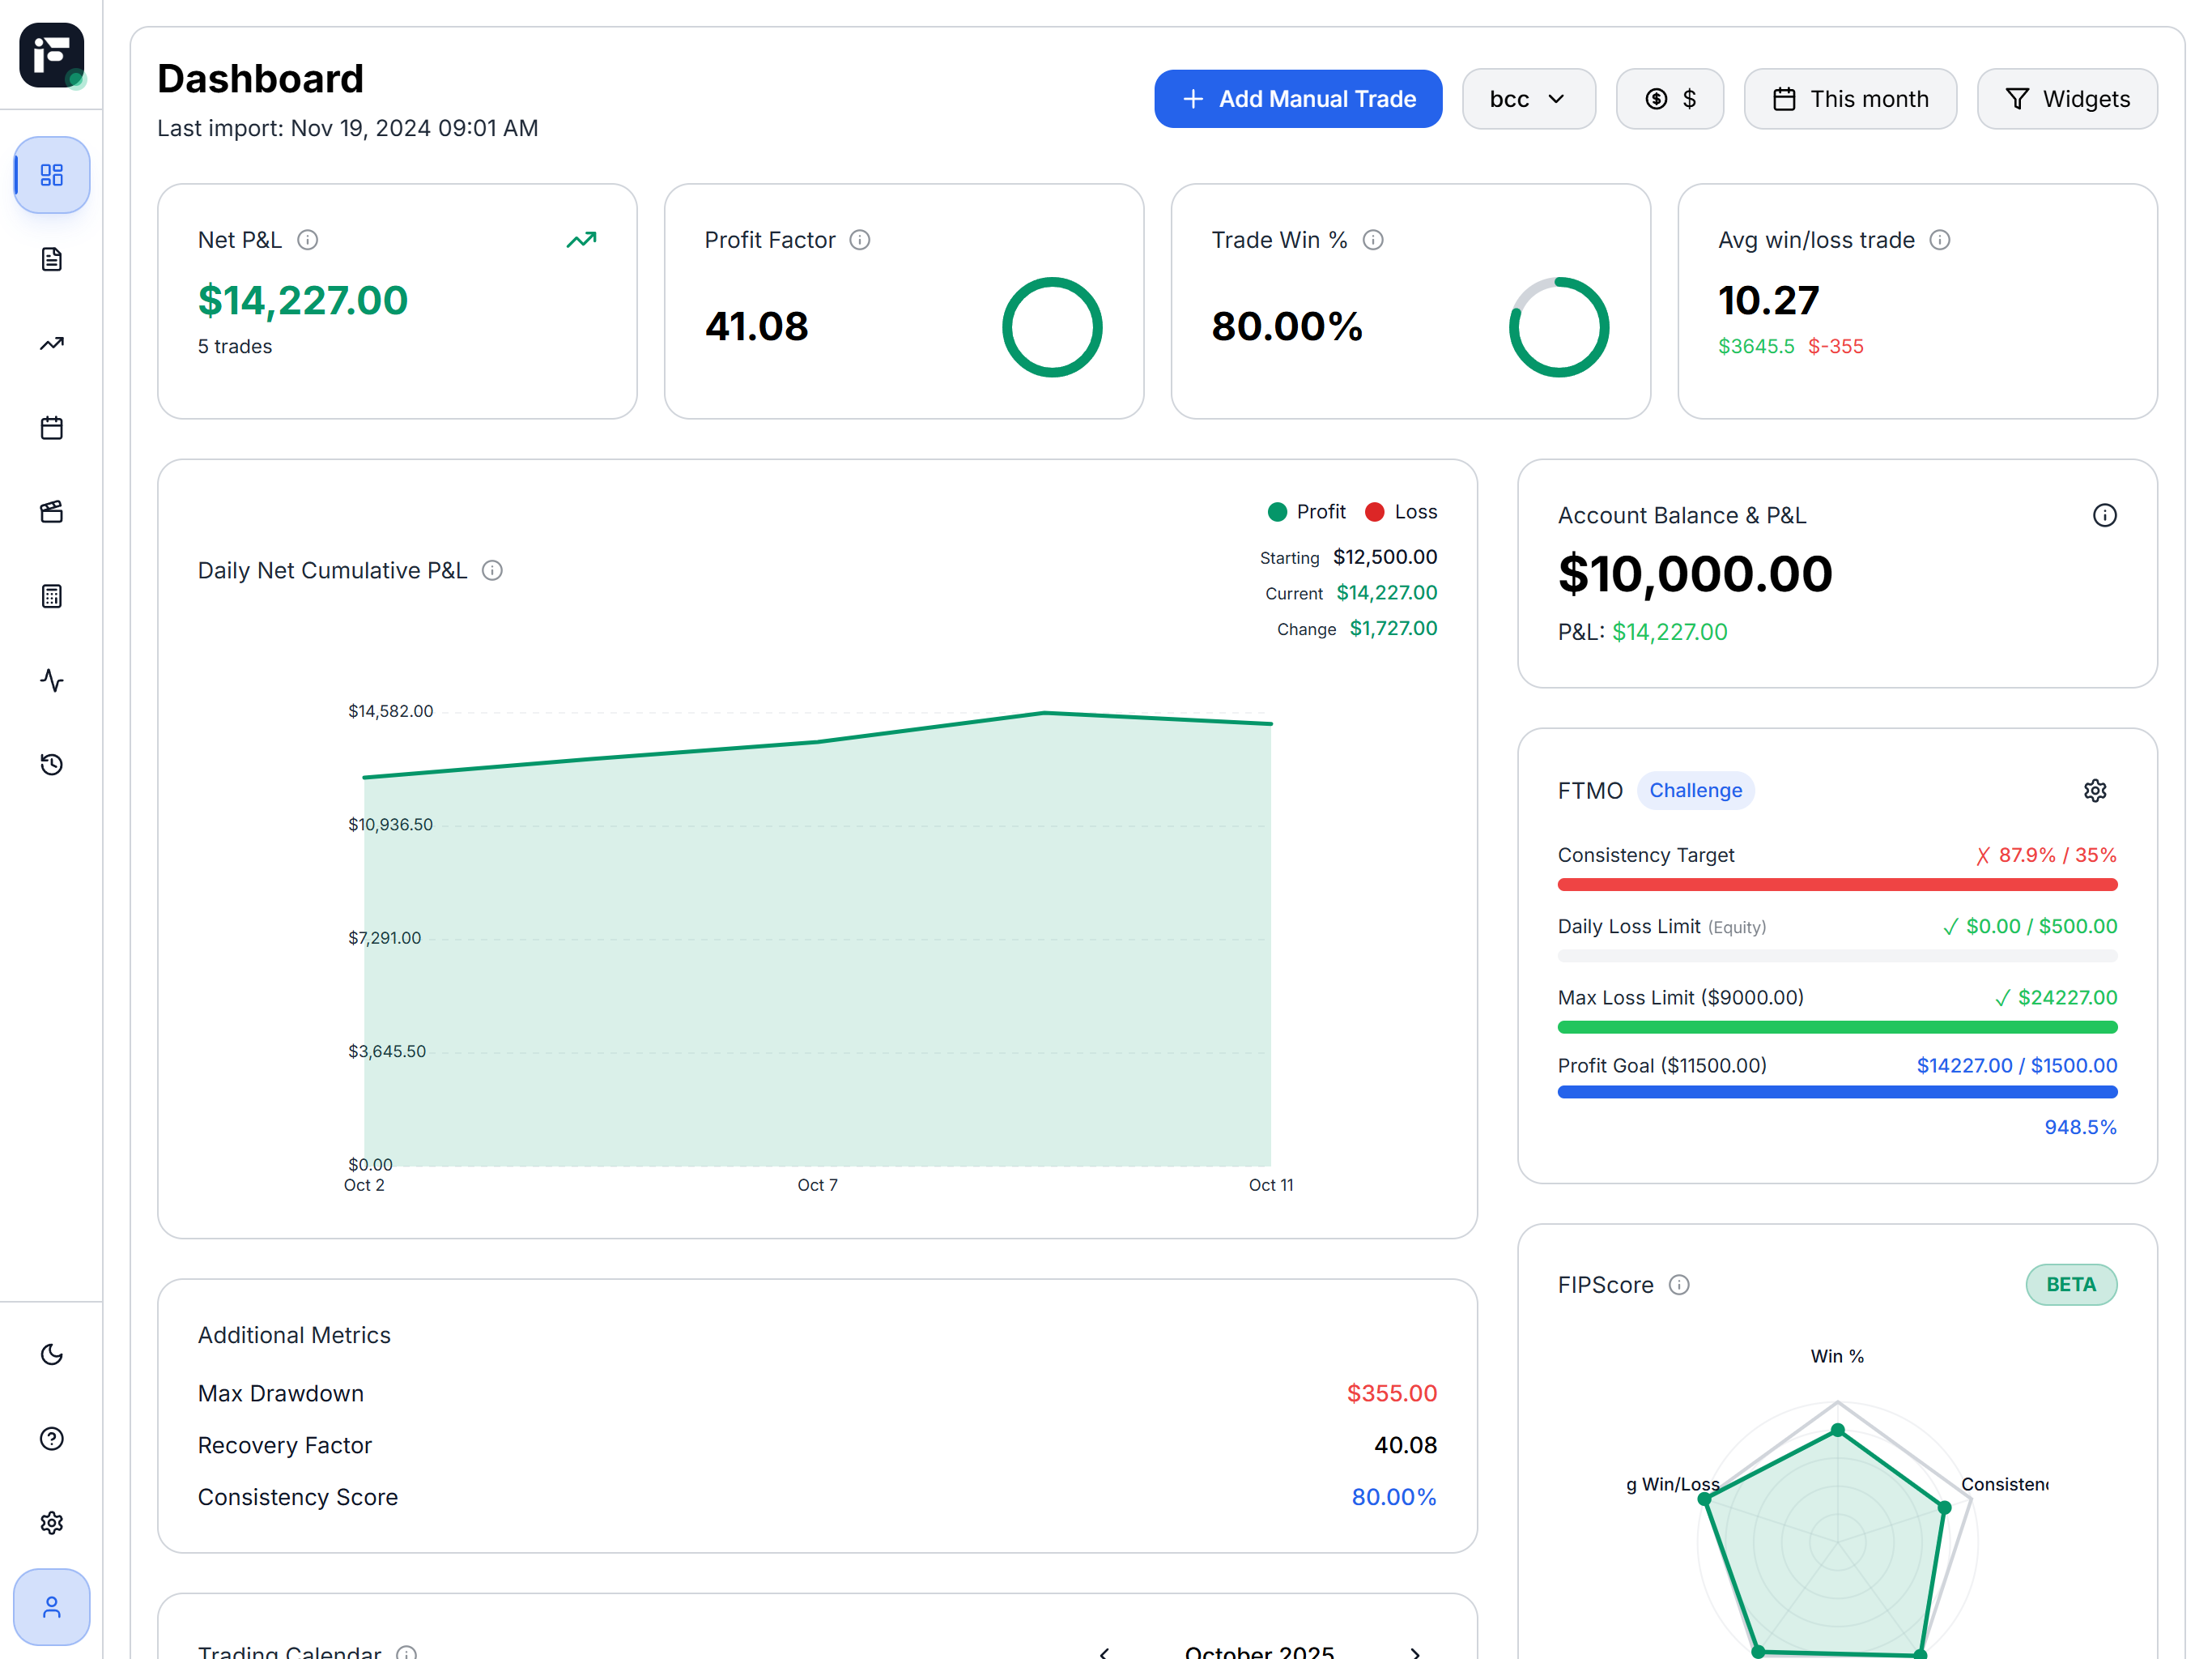Click the Account Balance info icon

(x=2104, y=515)
